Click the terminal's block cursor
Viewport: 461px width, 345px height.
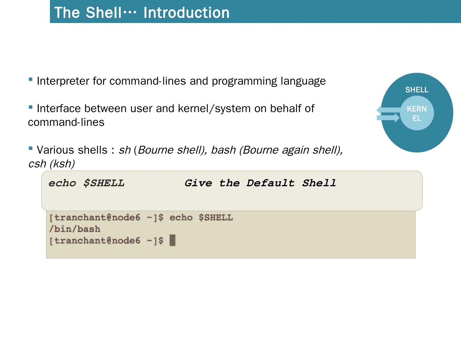172,240
